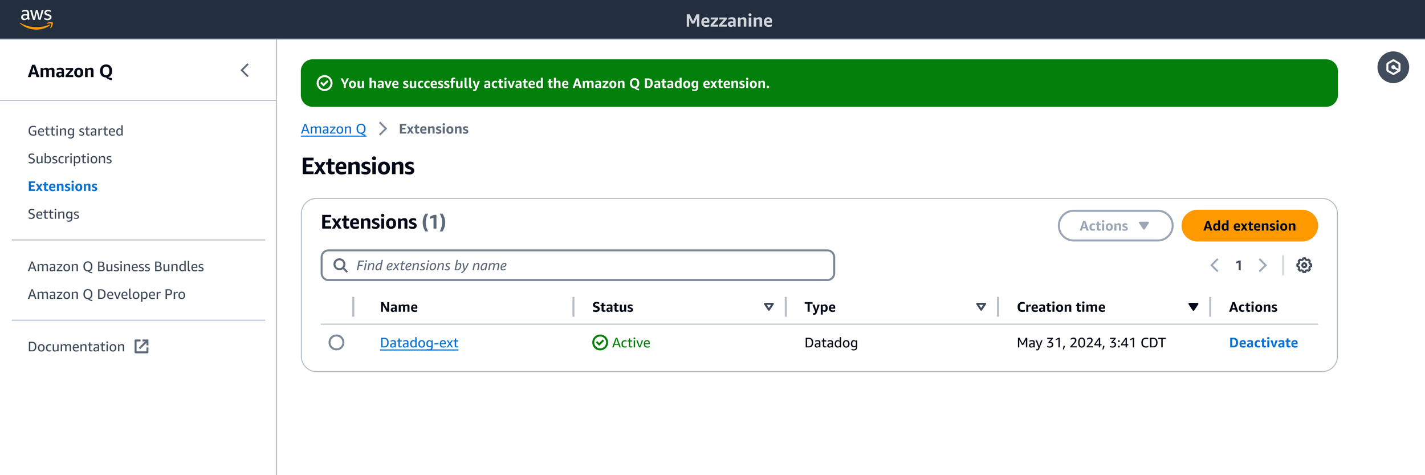Click the success checkmark icon in banner
This screenshot has height=475, width=1425.
coord(324,83)
